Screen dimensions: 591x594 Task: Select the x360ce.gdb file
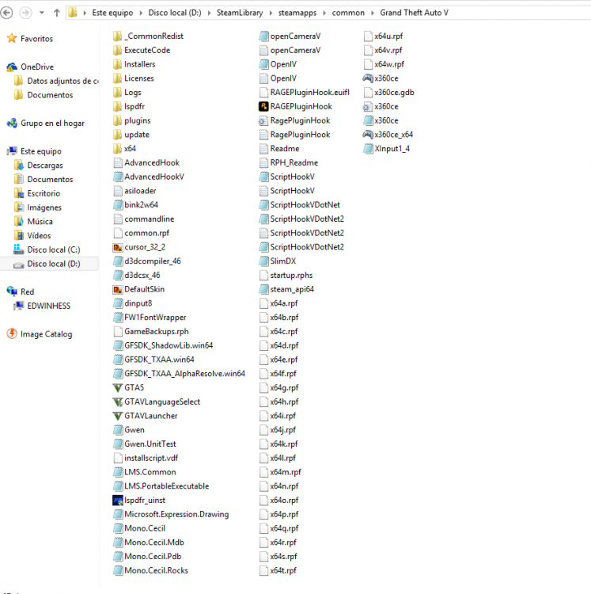(x=388, y=93)
